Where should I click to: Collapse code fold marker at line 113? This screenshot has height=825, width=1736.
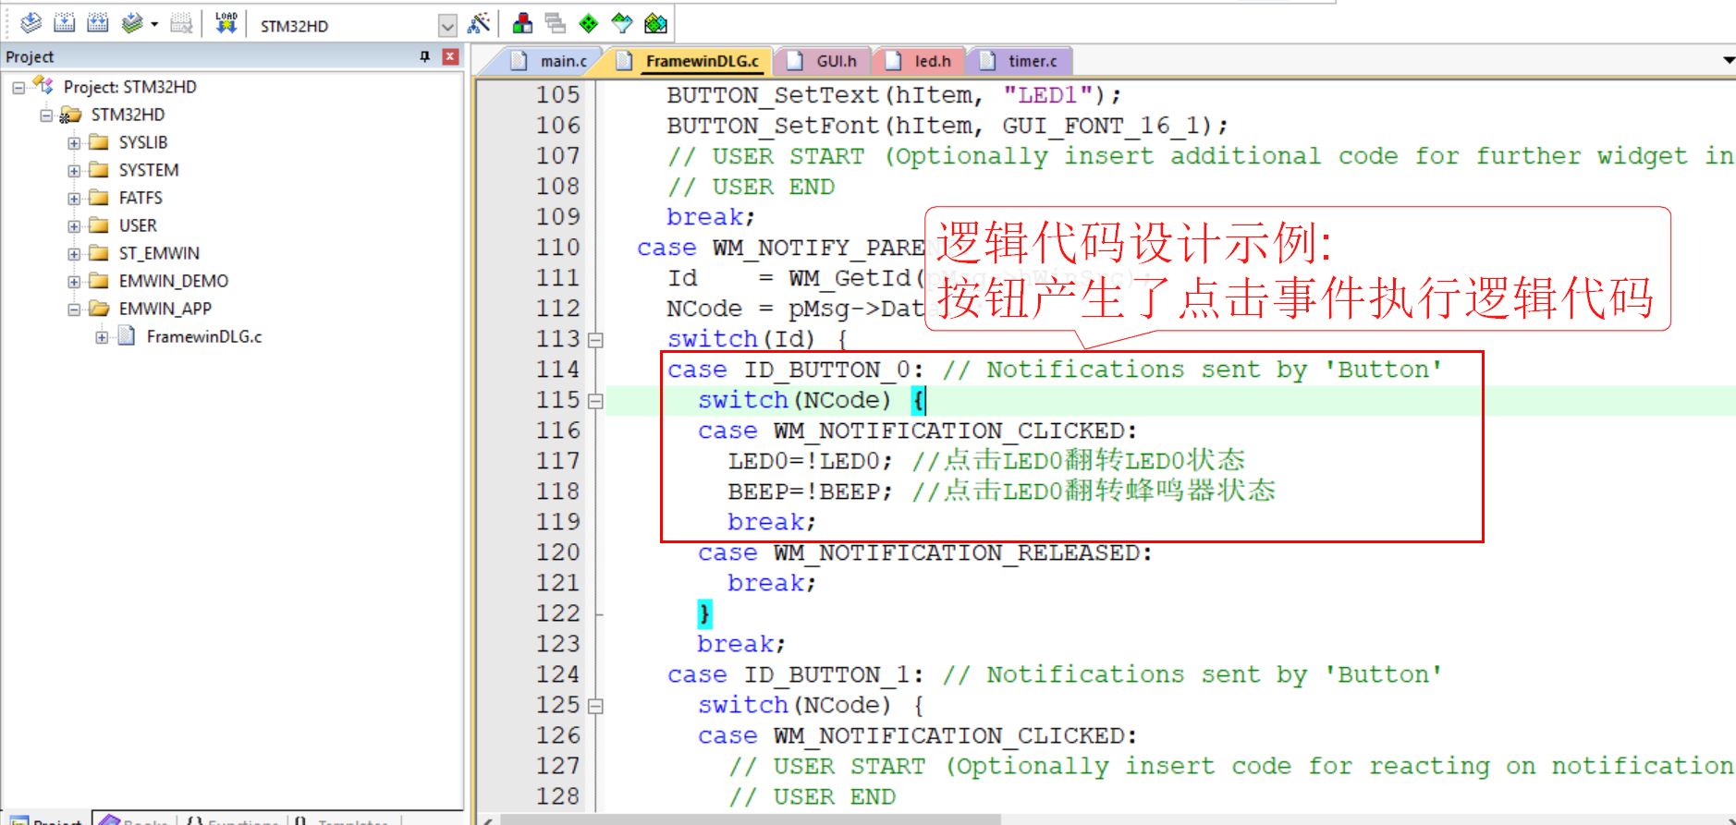pyautogui.click(x=596, y=340)
